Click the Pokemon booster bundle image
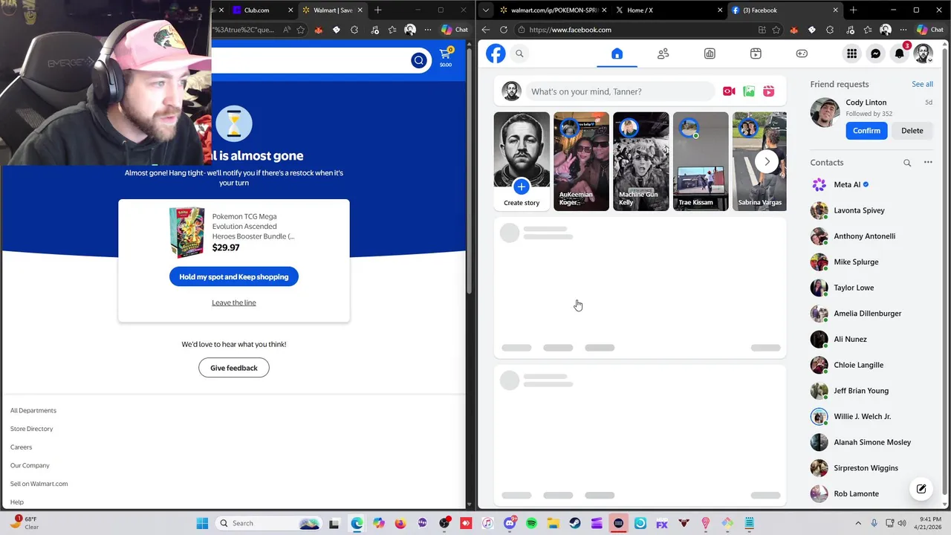 186,232
